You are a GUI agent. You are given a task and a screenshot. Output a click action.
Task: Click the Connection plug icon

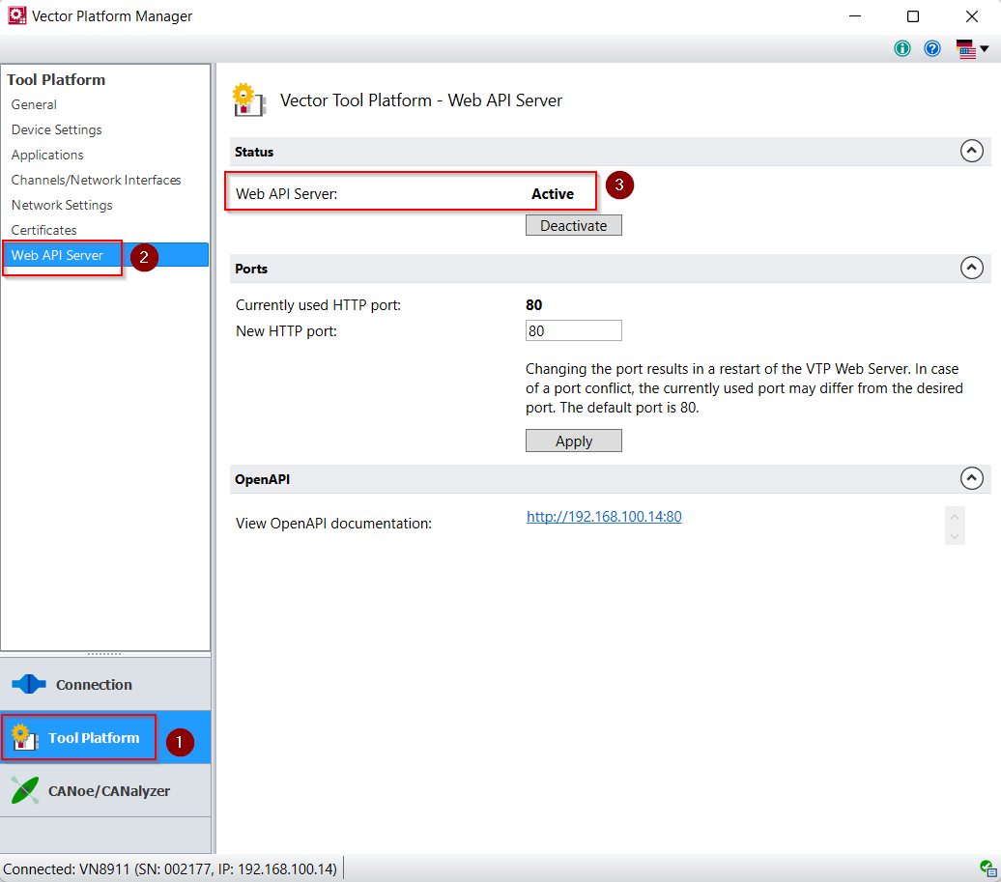tap(28, 685)
